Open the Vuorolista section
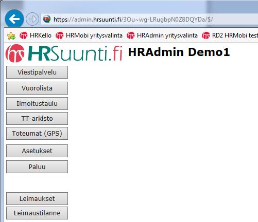This screenshot has width=258, height=222. coord(37,88)
